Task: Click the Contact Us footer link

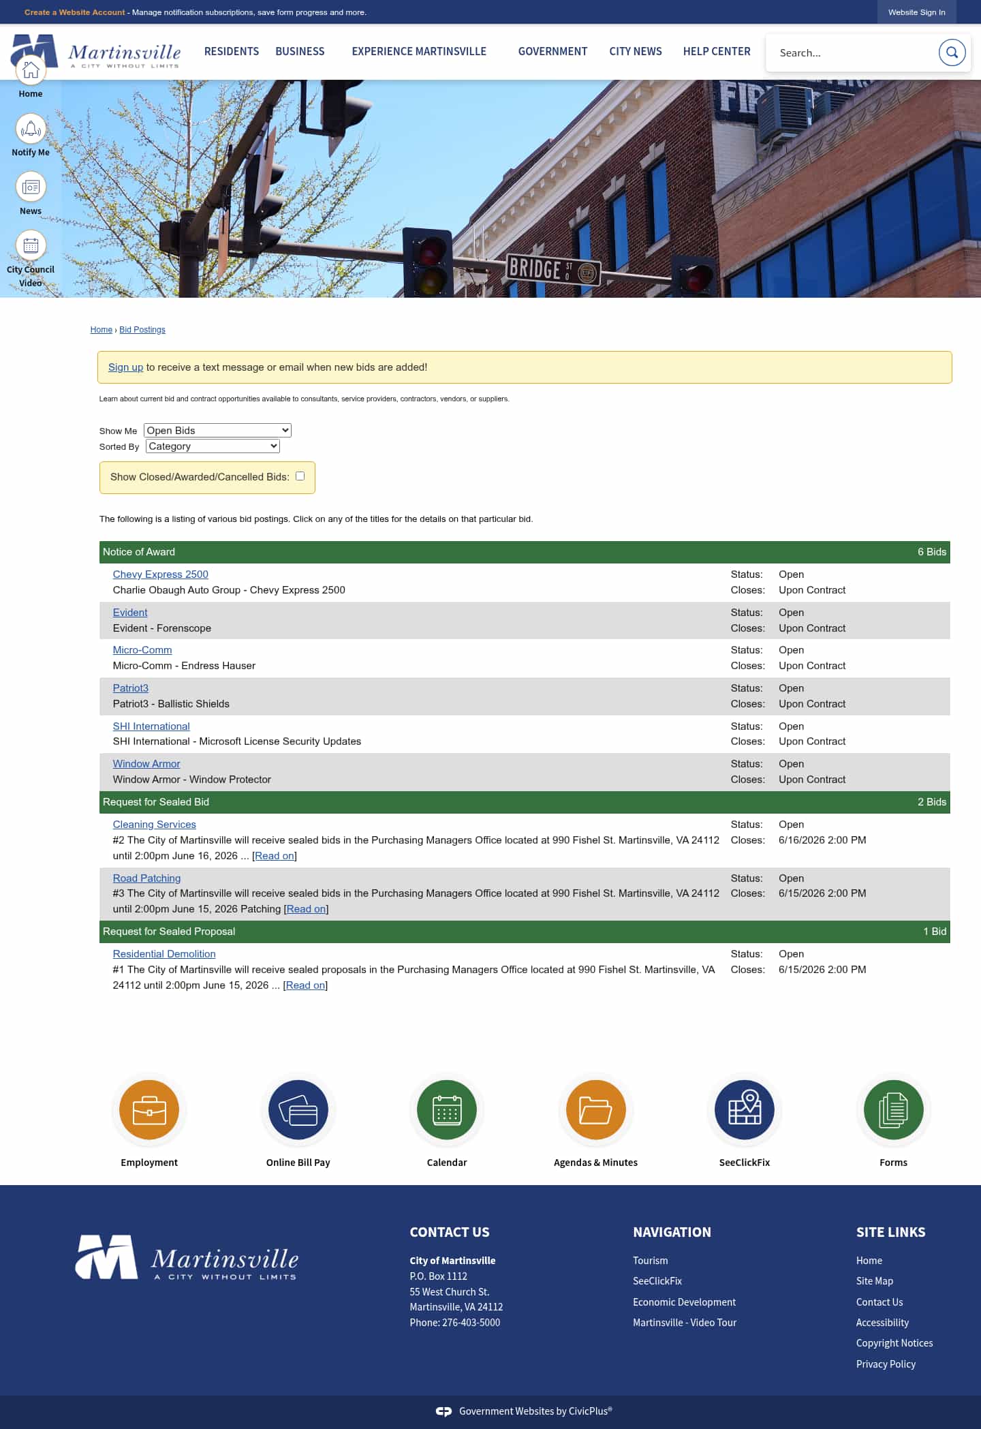Action: [879, 1302]
